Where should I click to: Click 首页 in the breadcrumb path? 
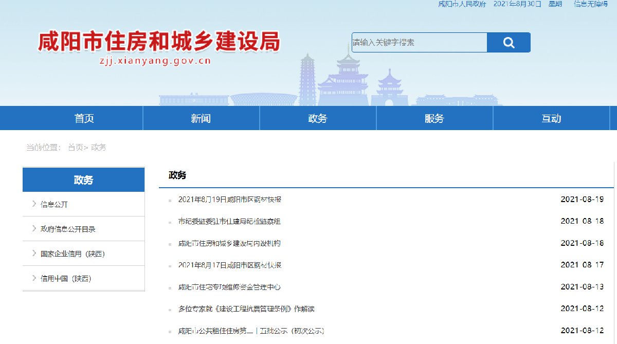[x=75, y=148]
